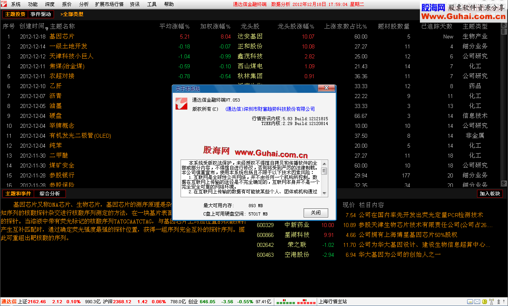This screenshot has width=508, height=306.
Task: Click the yellow square status bar icon
Action: pyautogui.click(x=485, y=302)
